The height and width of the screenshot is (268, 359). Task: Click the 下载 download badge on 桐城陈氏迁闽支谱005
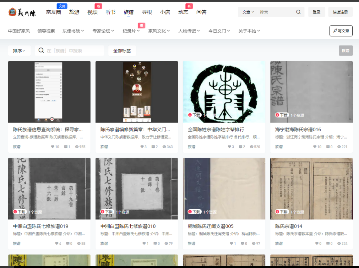194,212
